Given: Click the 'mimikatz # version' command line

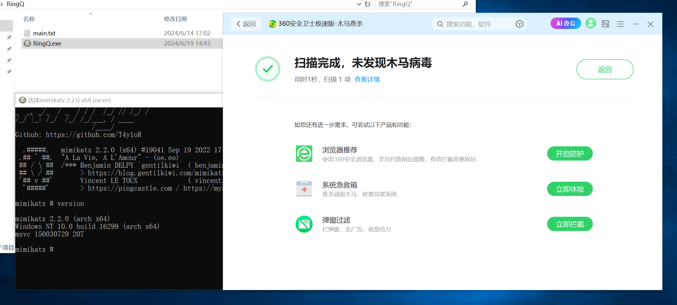Looking at the screenshot, I should click(50, 204).
